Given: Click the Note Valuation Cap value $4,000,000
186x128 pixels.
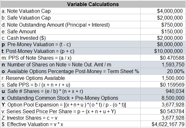Looking at the screenshot, I should click(x=163, y=11).
